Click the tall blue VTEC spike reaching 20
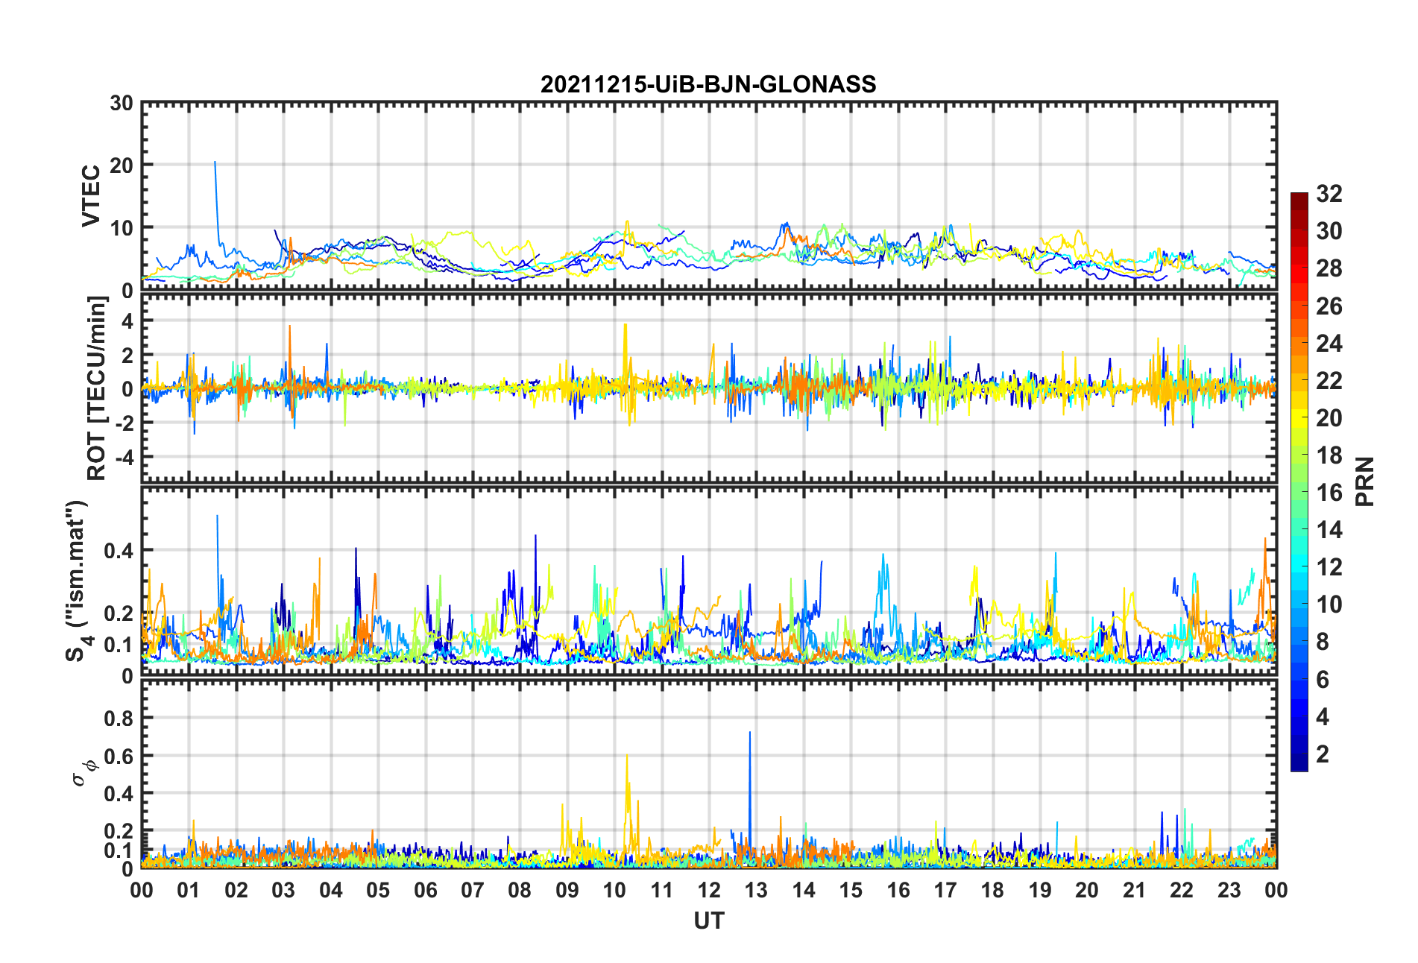The width and height of the screenshot is (1418, 963). coord(216,201)
